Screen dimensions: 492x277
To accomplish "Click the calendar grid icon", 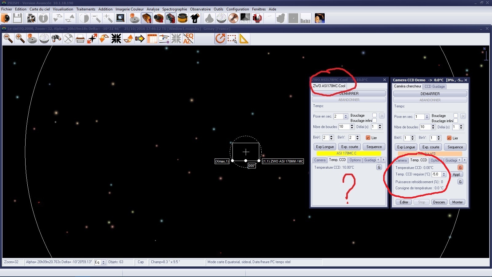I will 152,39.
